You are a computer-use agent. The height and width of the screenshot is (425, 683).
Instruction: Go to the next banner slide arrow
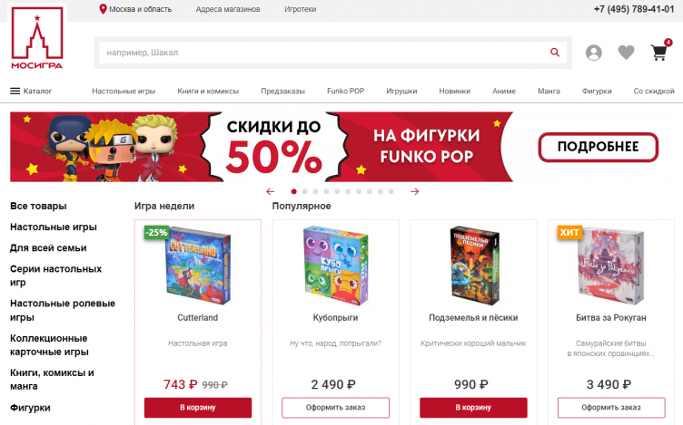coord(415,191)
